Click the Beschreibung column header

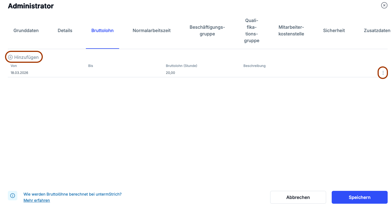click(x=254, y=66)
